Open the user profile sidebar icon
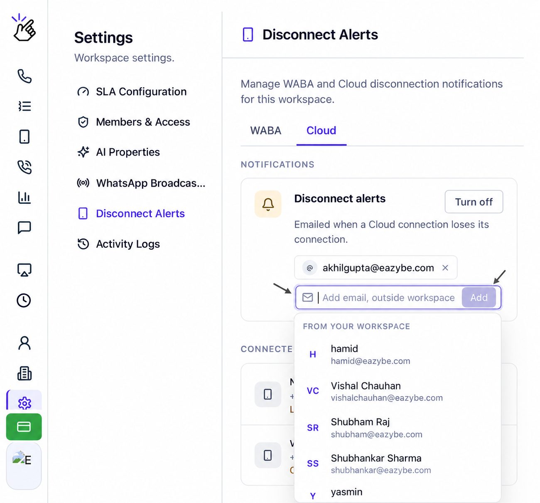This screenshot has height=503, width=540. (24, 343)
